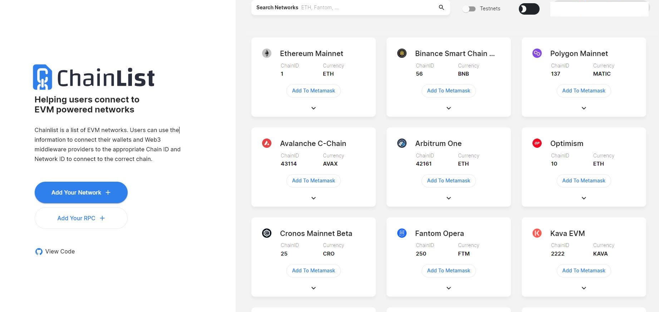Viewport: 659px width, 312px height.
Task: Open the View Code link
Action: pos(55,252)
